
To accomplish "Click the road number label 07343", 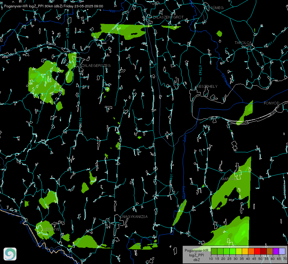I will (200, 70).
